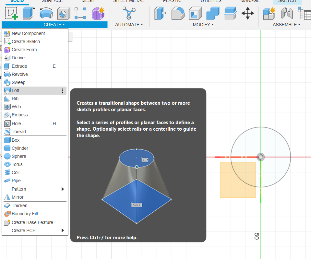Viewport: 311px width, 259px height.
Task: Click the Fillet toolbar icon
Action: (x=178, y=13)
